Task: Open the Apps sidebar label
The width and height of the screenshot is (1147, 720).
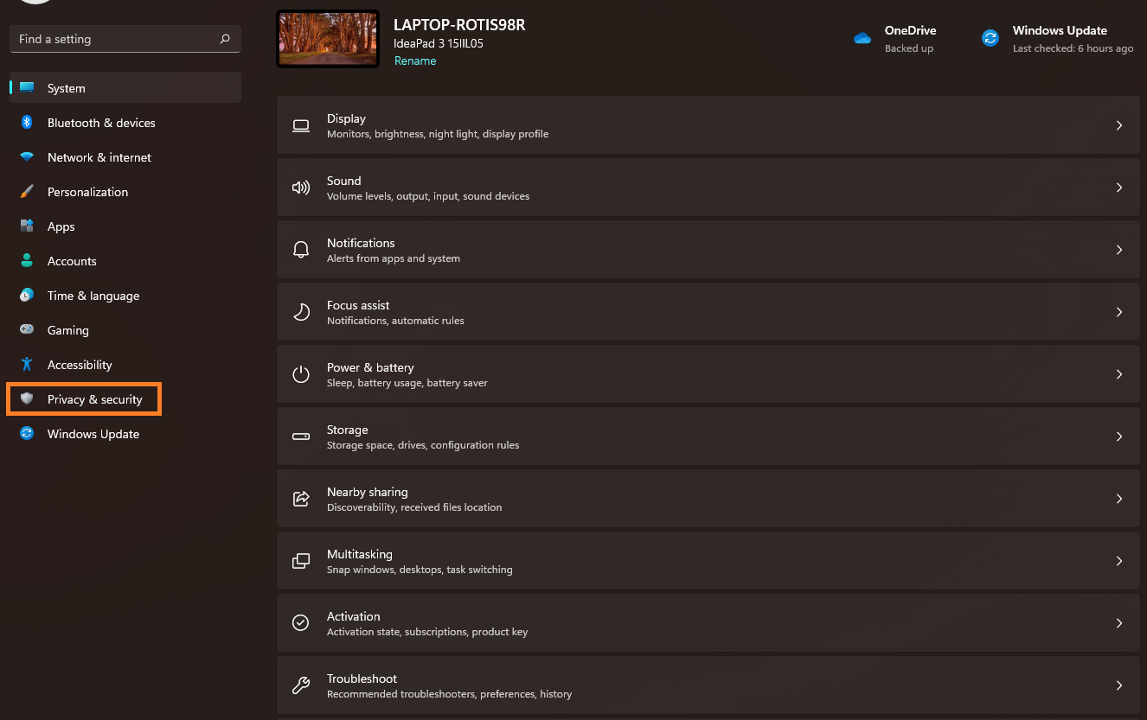Action: pos(61,226)
